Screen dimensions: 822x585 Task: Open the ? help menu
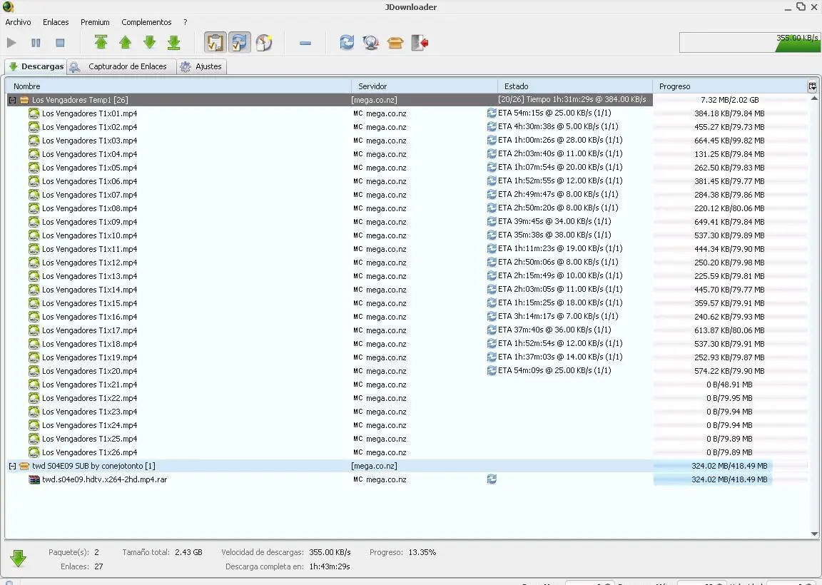[x=185, y=22]
